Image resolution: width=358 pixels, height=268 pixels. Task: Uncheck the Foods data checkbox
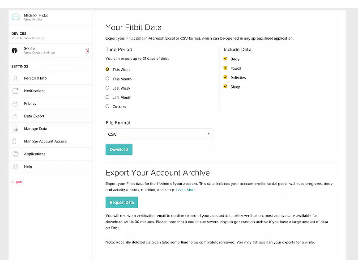coord(226,68)
